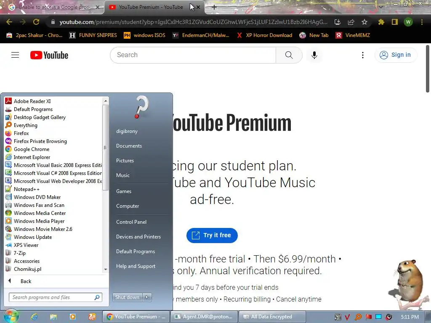The height and width of the screenshot is (323, 431).
Task: Open Documents from Start menu
Action: coord(129,146)
